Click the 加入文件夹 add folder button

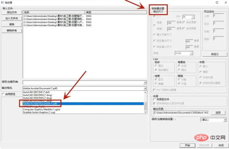(x=12, y=18)
